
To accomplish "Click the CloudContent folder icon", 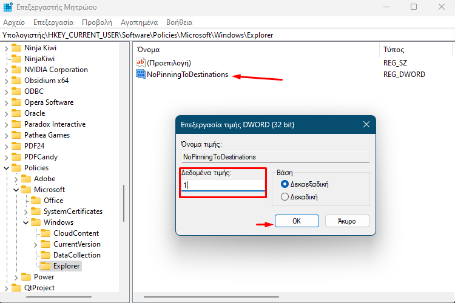I will 45,233.
